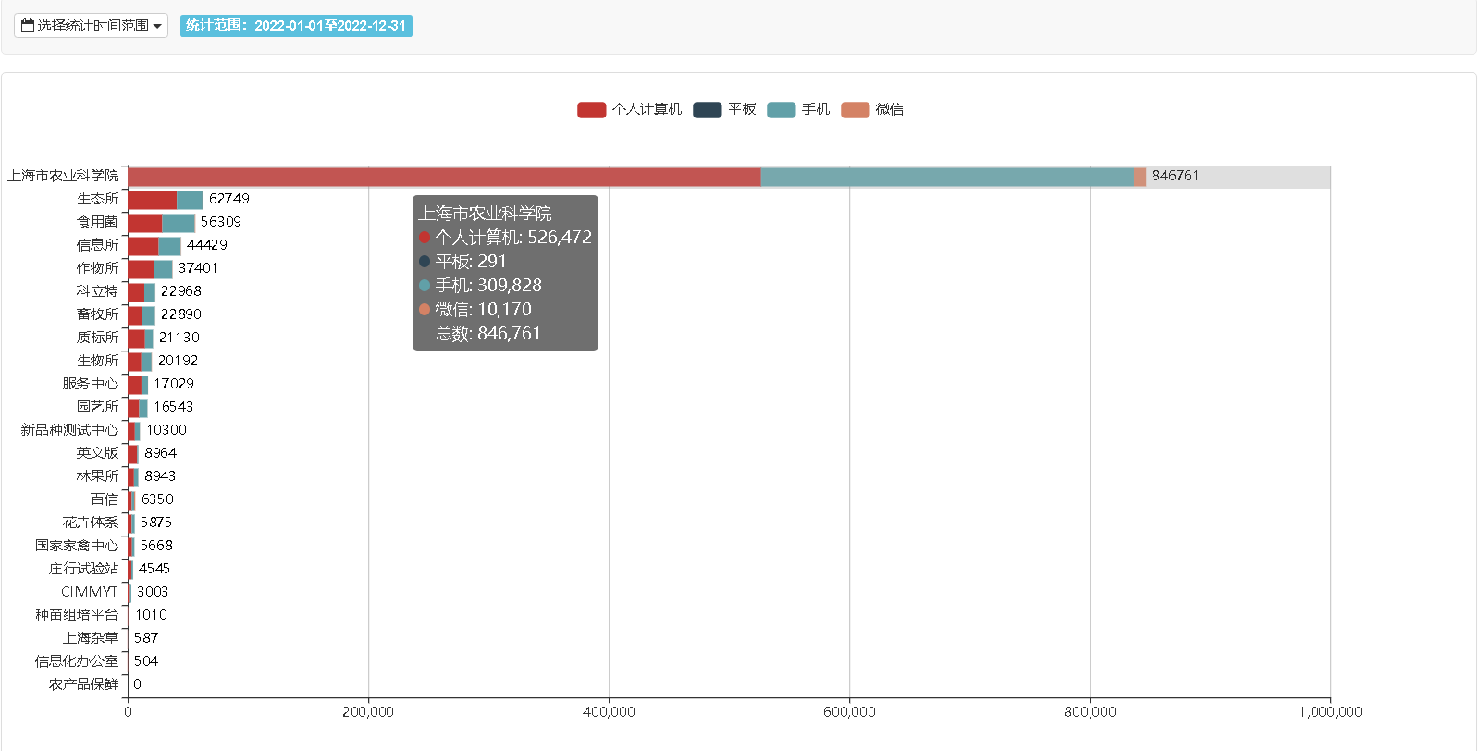Click the 846761 total value label
Viewport: 1480px width, 751px height.
(x=1175, y=176)
